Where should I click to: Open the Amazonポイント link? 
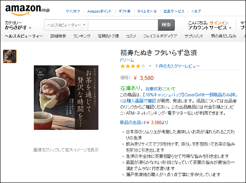pyautogui.click(x=99, y=11)
